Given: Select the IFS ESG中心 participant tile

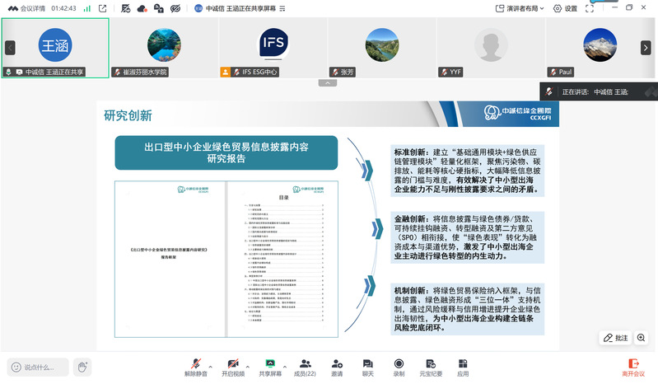Looking at the screenshot, I should [x=273, y=48].
